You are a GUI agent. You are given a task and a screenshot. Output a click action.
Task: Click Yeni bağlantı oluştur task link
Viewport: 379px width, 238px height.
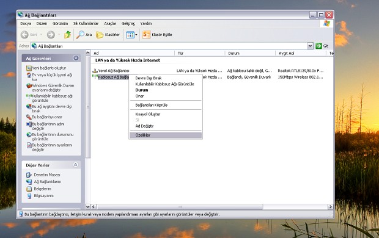[49, 68]
